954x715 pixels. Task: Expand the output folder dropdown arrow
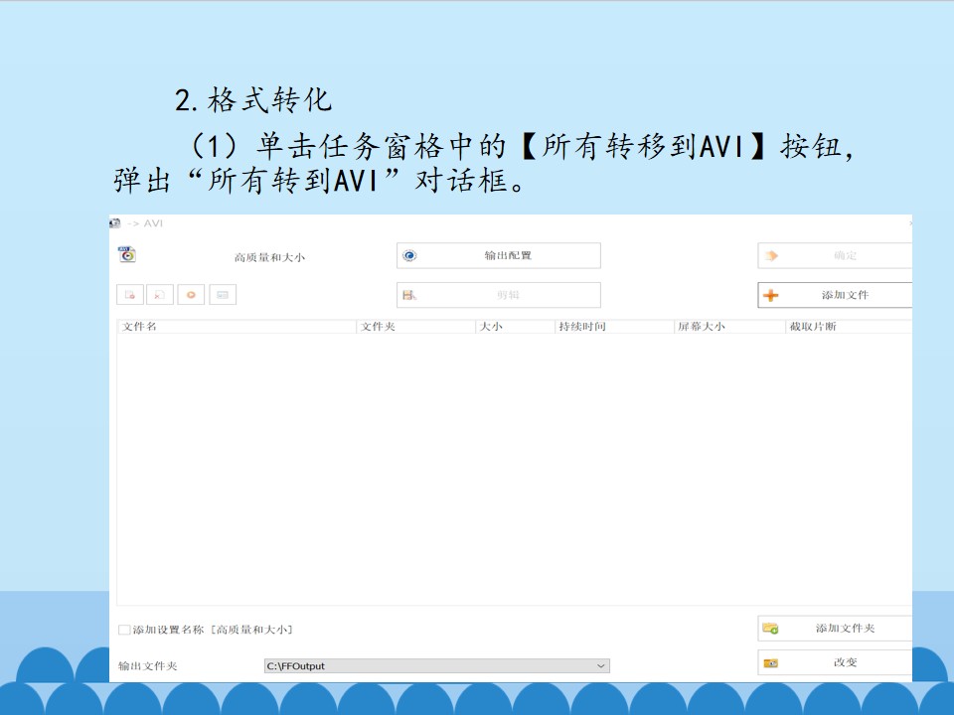coord(600,665)
